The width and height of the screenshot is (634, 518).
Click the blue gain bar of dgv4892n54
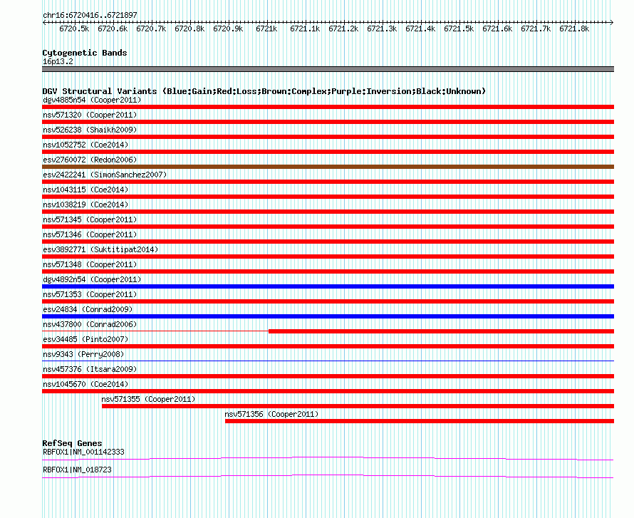[328, 286]
